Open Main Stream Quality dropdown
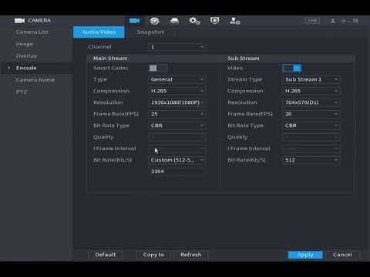 coord(177,137)
